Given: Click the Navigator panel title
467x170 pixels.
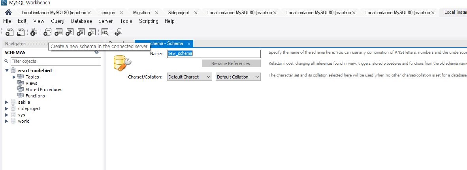Looking at the screenshot, I should 15,44.
